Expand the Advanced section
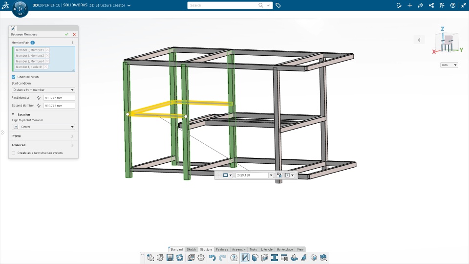Viewport: 469px width, 264px height. click(43, 145)
